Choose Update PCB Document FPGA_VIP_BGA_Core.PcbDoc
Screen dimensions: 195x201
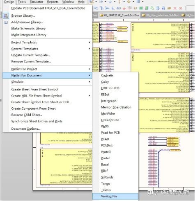[48, 8]
